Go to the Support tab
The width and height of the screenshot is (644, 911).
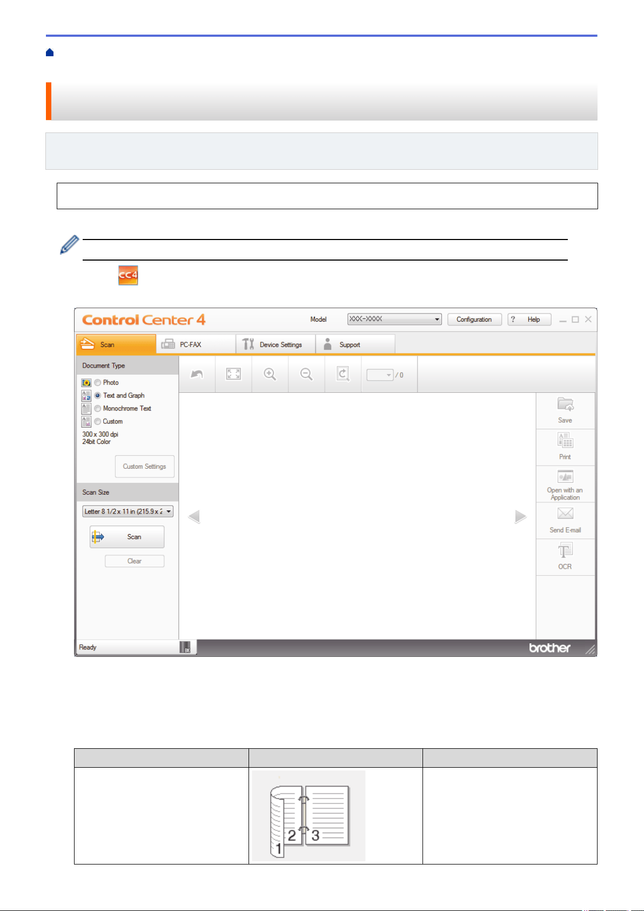[355, 344]
